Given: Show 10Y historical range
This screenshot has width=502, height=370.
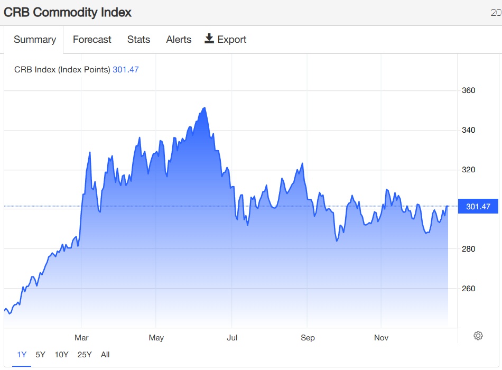Looking at the screenshot, I should click(61, 355).
